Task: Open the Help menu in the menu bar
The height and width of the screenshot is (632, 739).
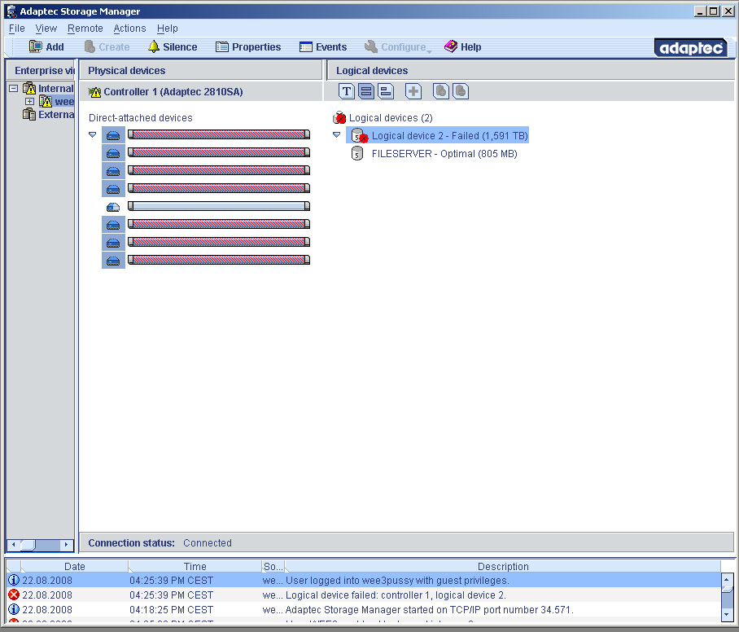Action: [168, 29]
